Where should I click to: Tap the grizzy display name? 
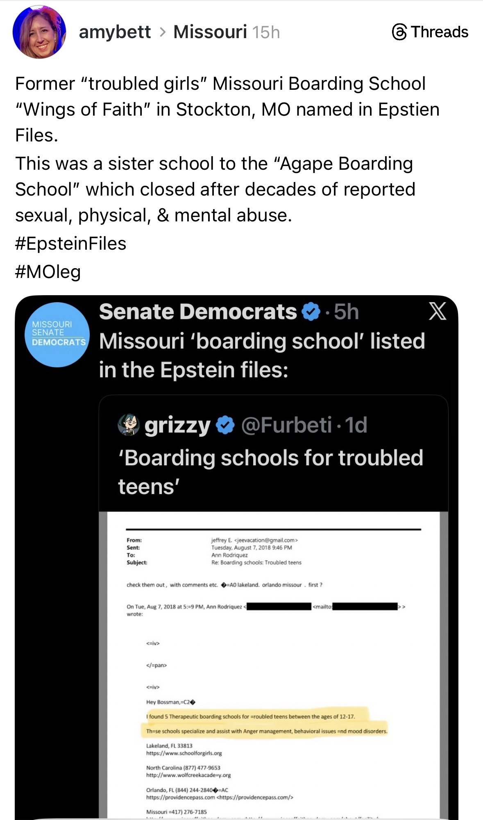(x=177, y=425)
